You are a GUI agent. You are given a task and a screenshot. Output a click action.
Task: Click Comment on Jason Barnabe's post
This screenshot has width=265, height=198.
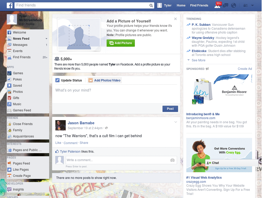(70, 143)
